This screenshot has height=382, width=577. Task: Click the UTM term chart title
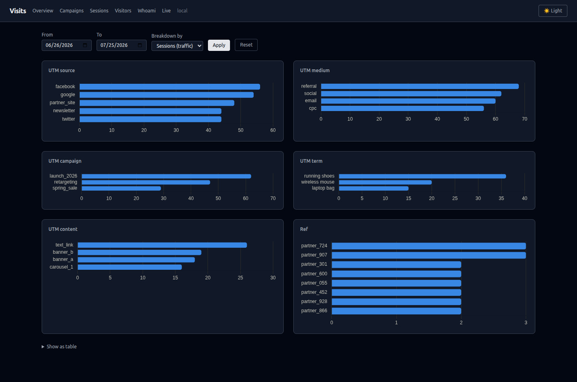tap(311, 161)
